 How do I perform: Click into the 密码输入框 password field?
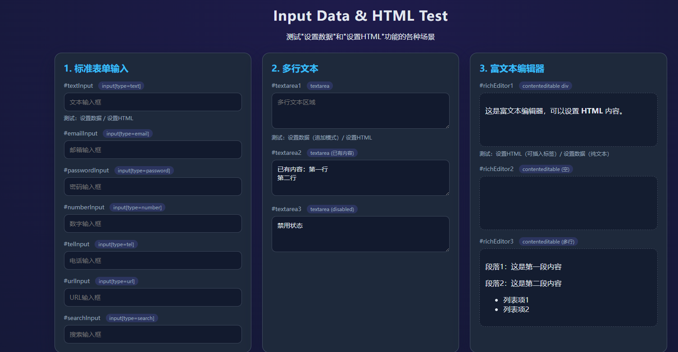point(153,187)
